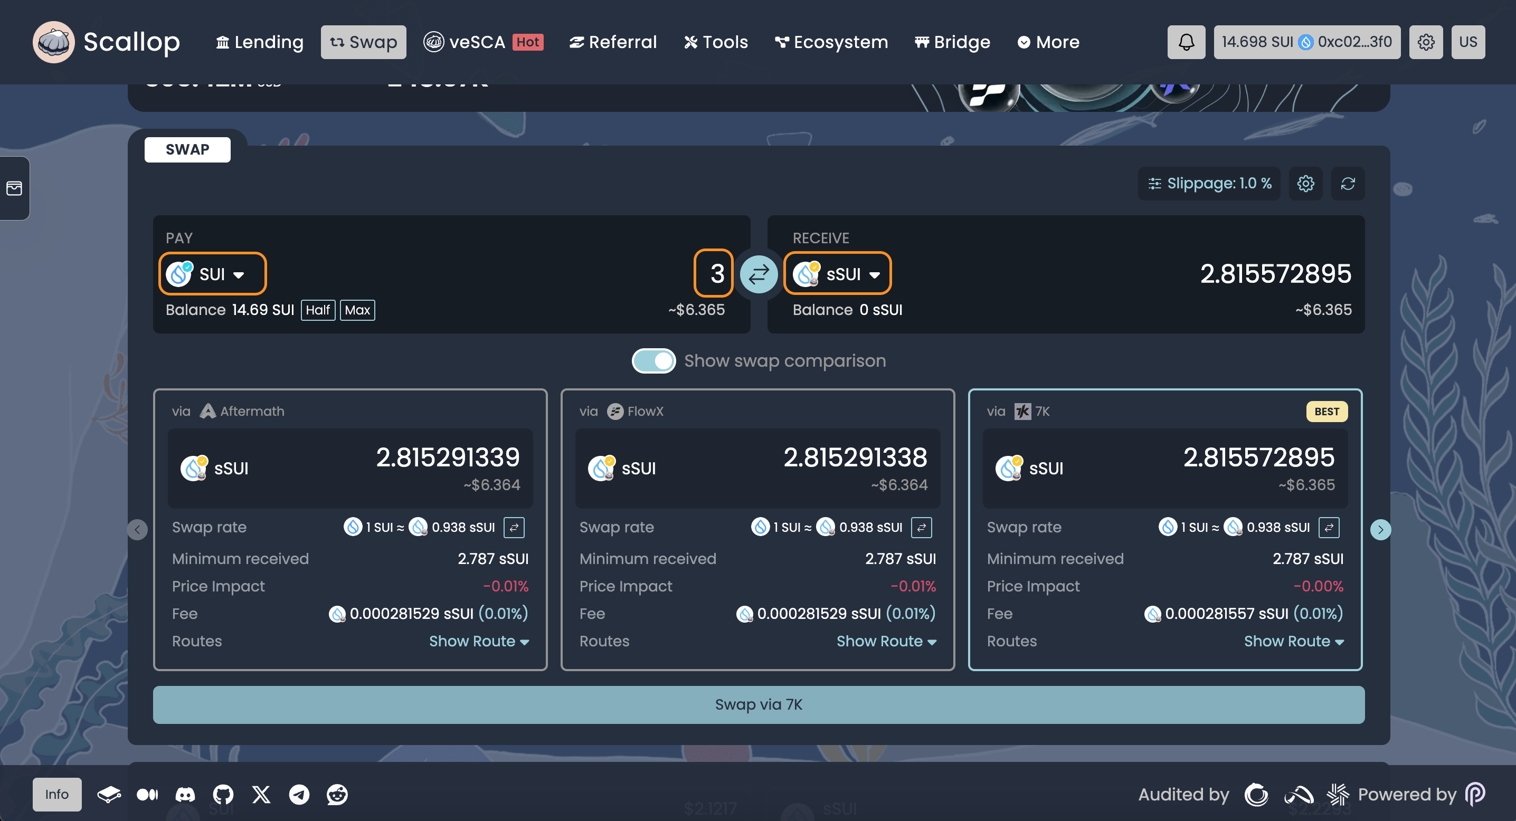Open the notifications bell
The width and height of the screenshot is (1516, 821).
[1186, 42]
